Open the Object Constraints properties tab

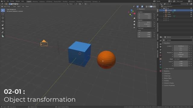(160, 64)
